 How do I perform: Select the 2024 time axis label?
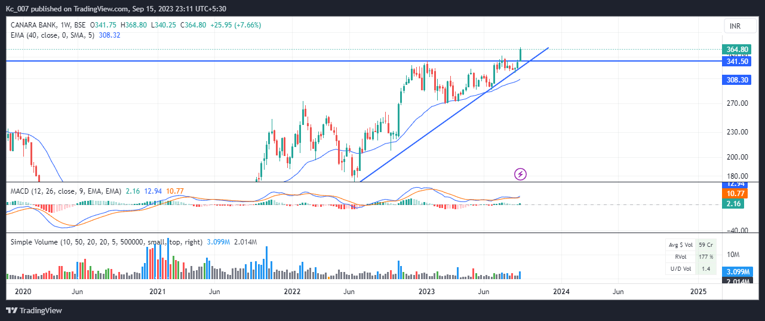point(561,291)
